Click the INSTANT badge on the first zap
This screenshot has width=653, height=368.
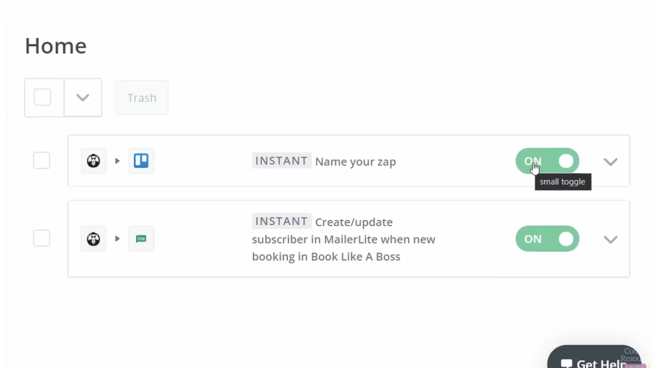coord(281,161)
